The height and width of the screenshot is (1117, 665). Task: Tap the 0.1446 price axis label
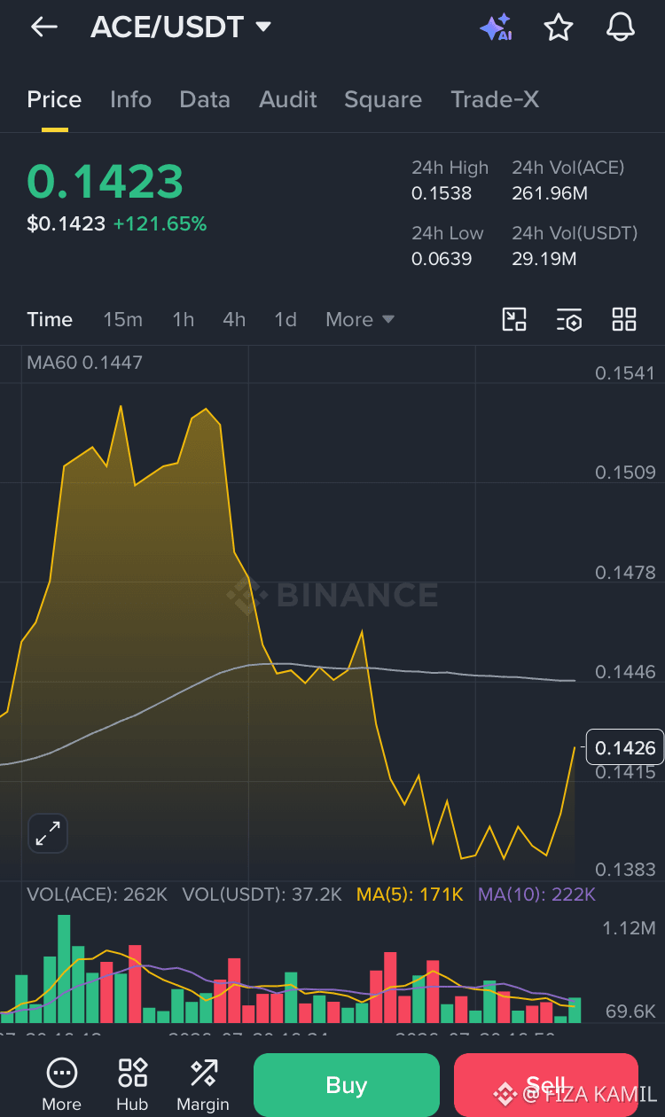click(625, 672)
